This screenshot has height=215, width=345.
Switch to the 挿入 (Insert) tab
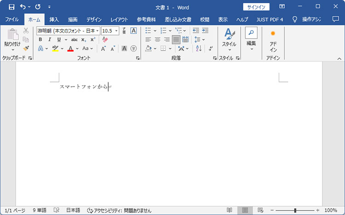tap(54, 19)
